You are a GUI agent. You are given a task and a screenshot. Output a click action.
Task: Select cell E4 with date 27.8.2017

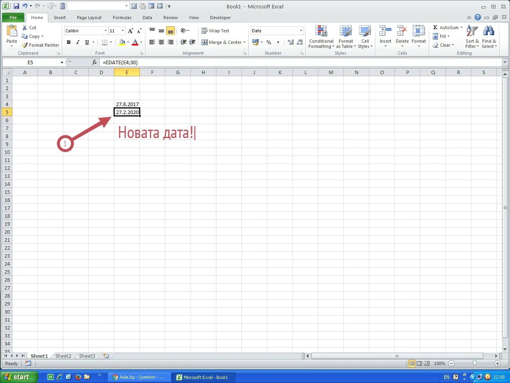[x=127, y=104]
